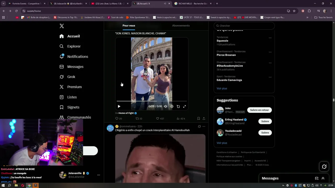Reply to the Home of Fight post

(119, 119)
